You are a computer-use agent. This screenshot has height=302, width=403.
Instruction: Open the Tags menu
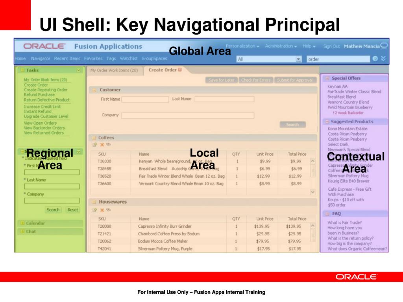[x=111, y=59]
